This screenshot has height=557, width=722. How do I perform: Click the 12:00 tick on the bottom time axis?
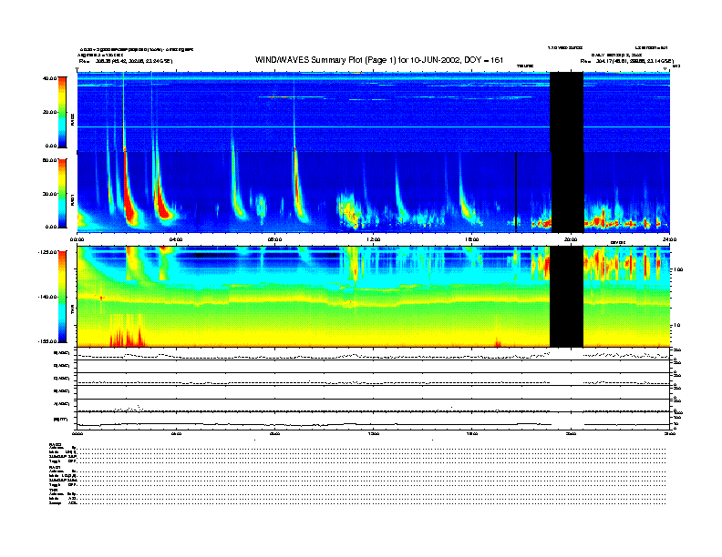click(374, 433)
